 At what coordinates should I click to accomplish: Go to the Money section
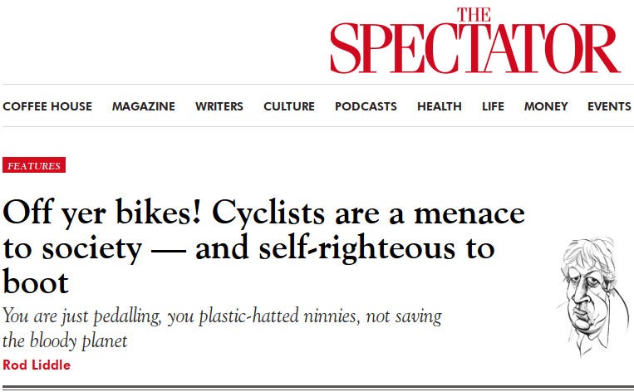coord(546,106)
